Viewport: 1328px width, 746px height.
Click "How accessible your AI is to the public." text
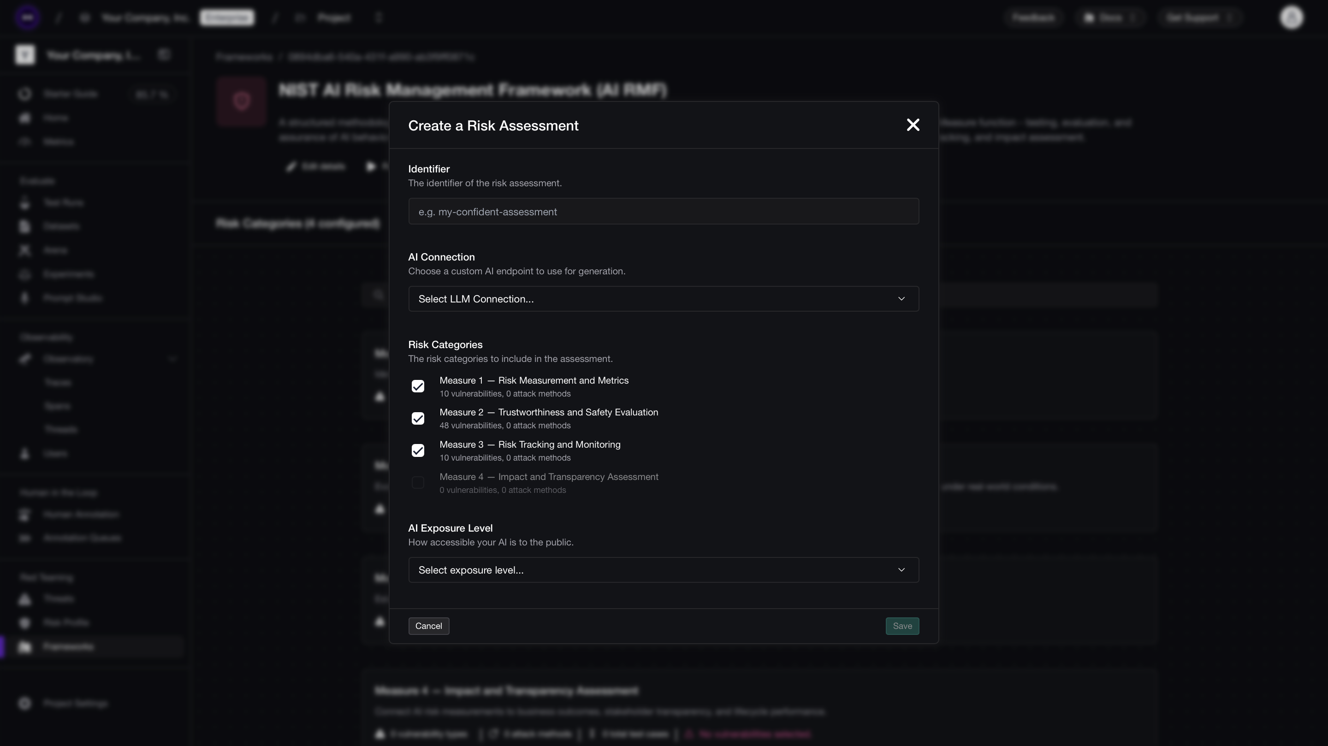pos(491,542)
